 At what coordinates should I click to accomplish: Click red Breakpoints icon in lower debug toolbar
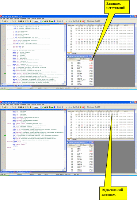(83, 107)
